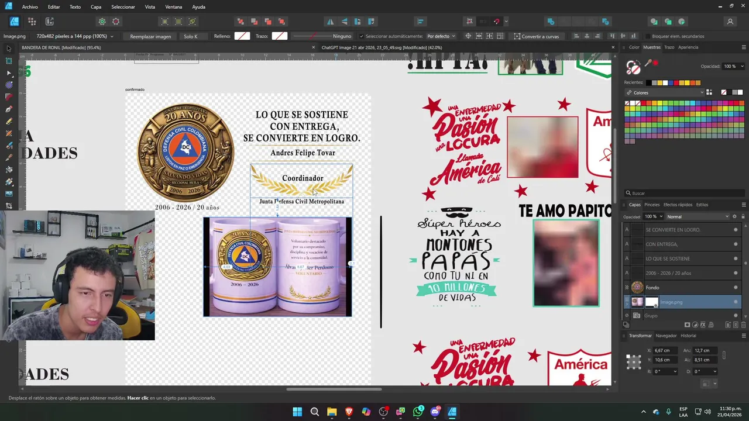Viewport: 749px width, 421px height.
Task: Open the Capa menu
Action: click(x=96, y=7)
